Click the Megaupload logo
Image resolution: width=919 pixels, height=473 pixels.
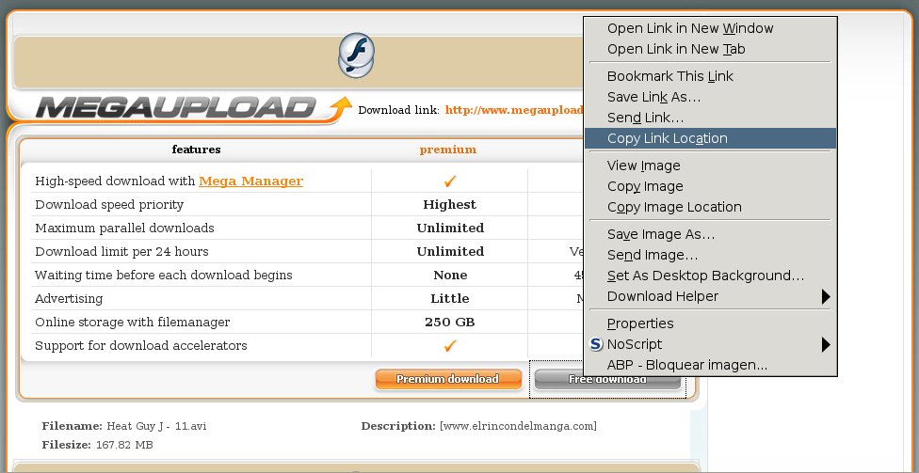193,109
